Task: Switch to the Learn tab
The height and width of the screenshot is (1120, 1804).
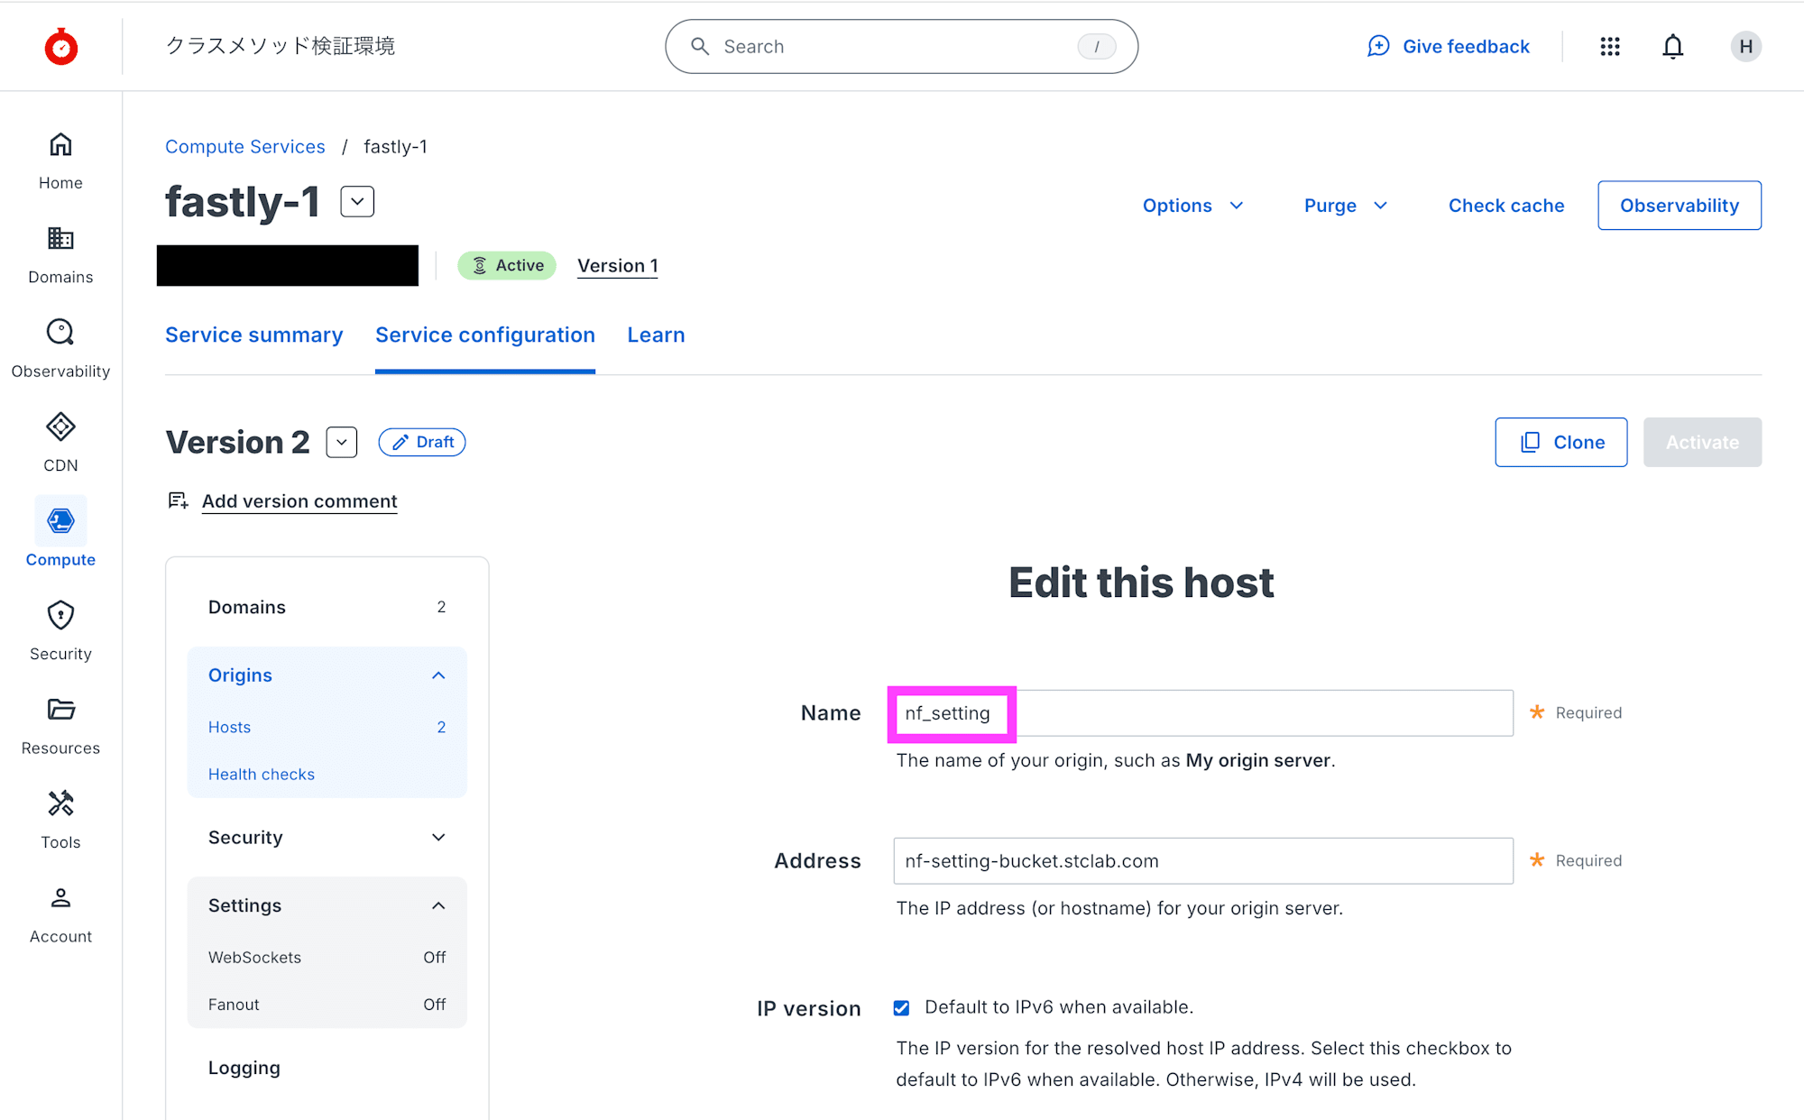Action: [x=656, y=335]
